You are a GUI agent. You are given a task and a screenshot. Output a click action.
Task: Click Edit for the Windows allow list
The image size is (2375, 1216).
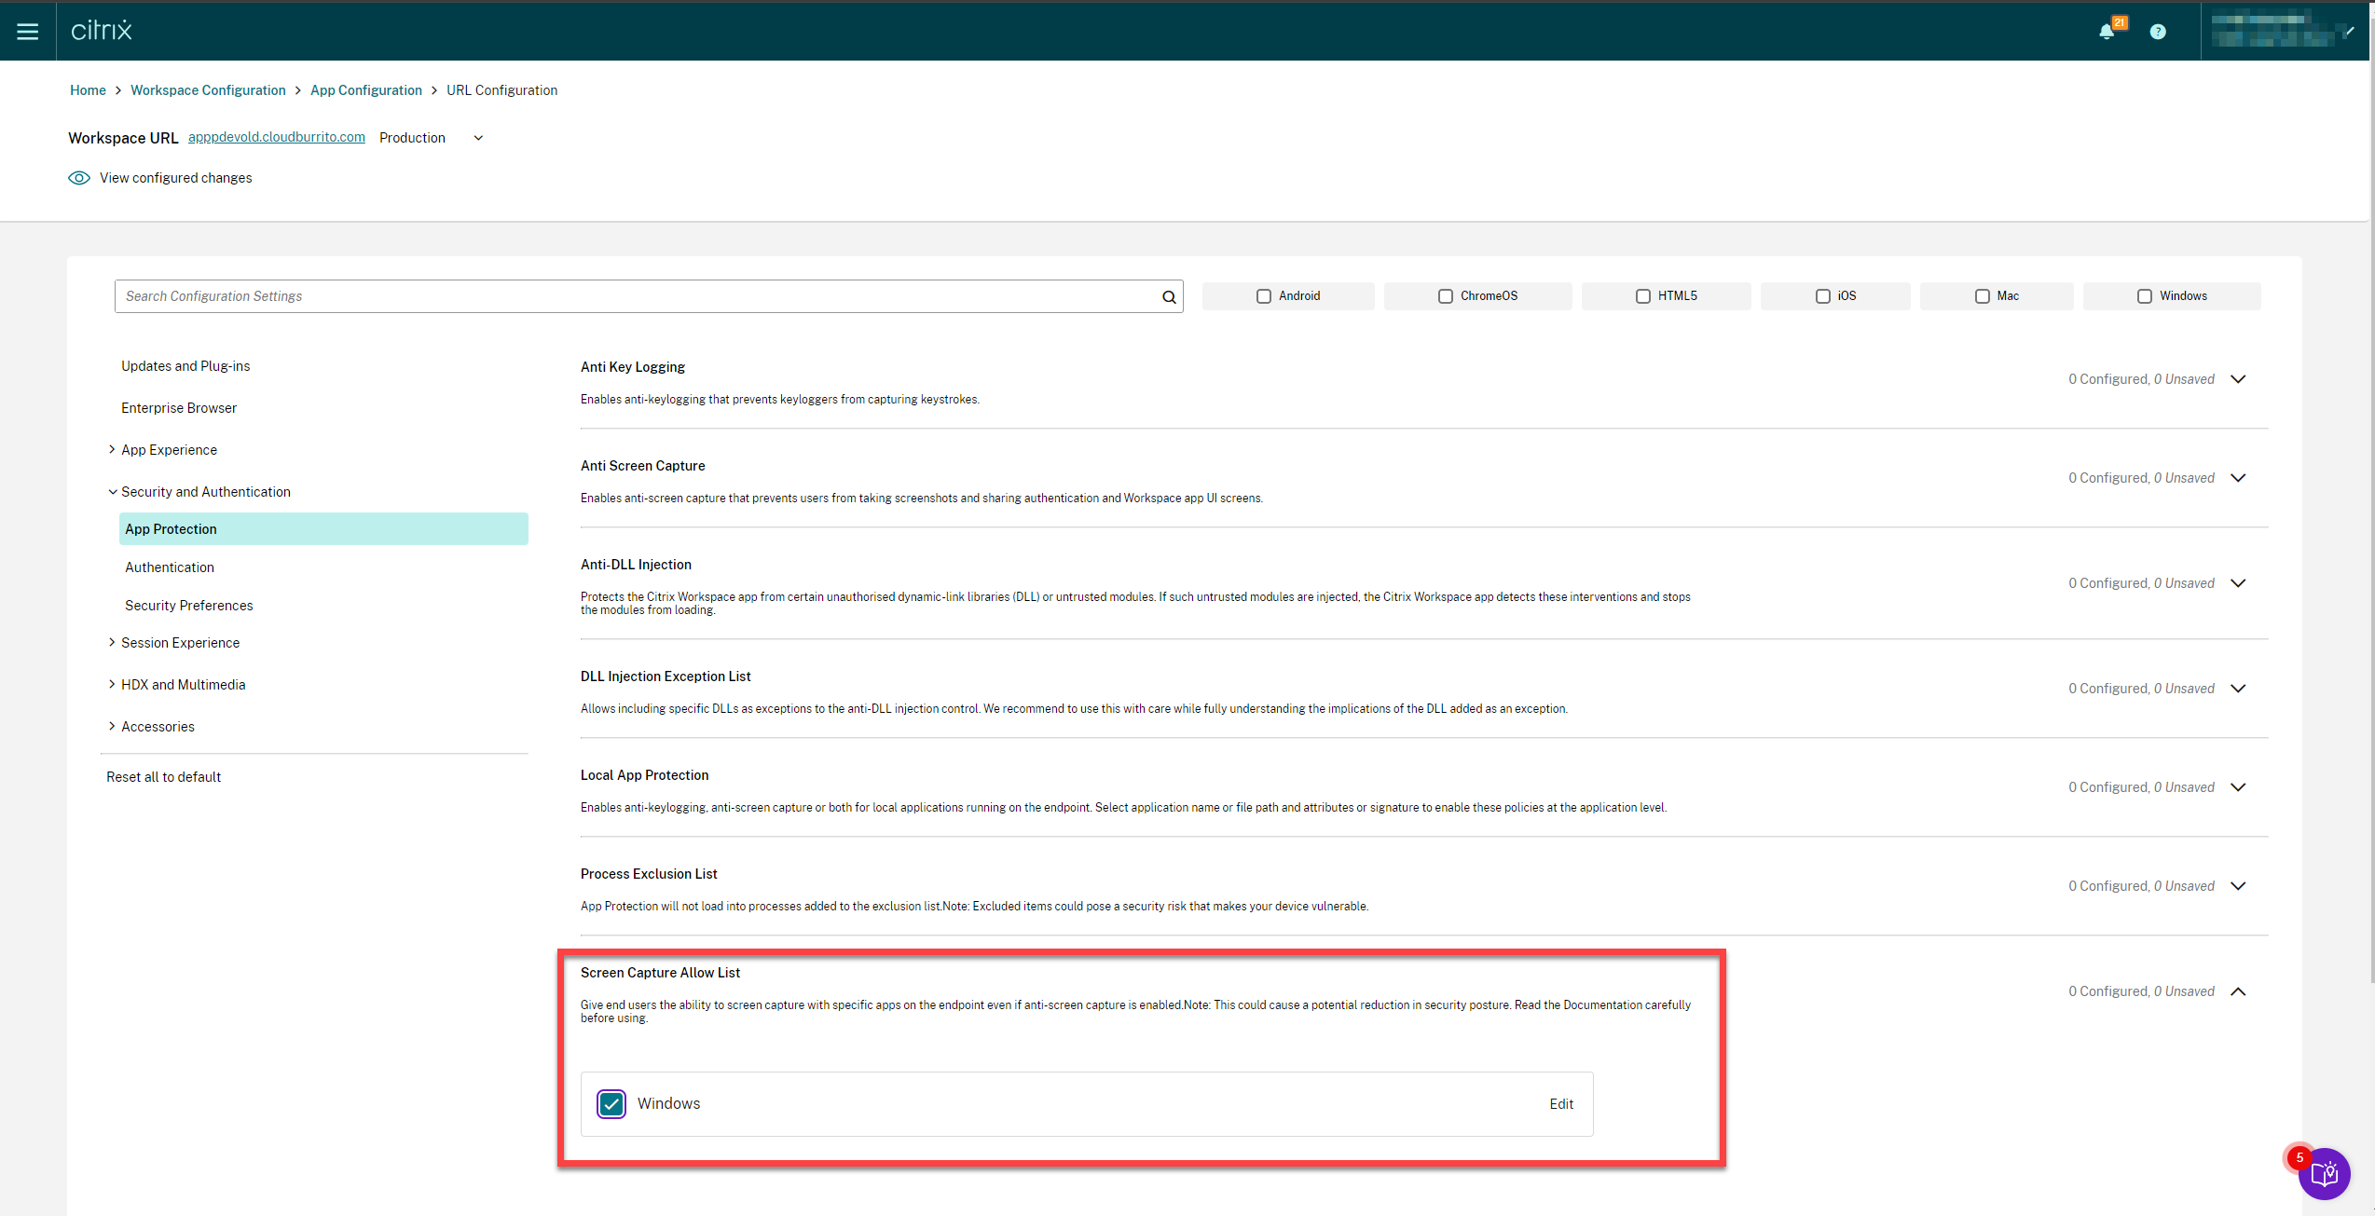pos(1561,1104)
